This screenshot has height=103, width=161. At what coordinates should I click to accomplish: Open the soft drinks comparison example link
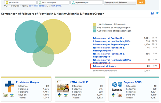(57, 6)
